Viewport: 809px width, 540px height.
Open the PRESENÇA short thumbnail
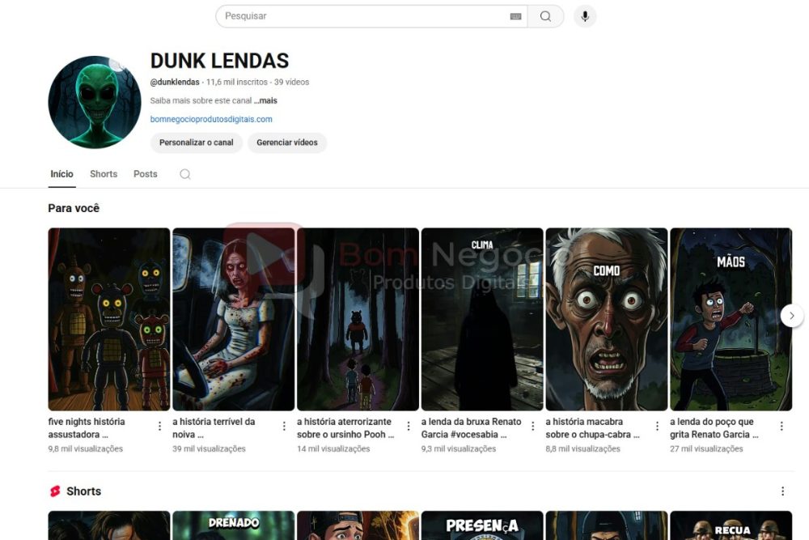coord(482,525)
